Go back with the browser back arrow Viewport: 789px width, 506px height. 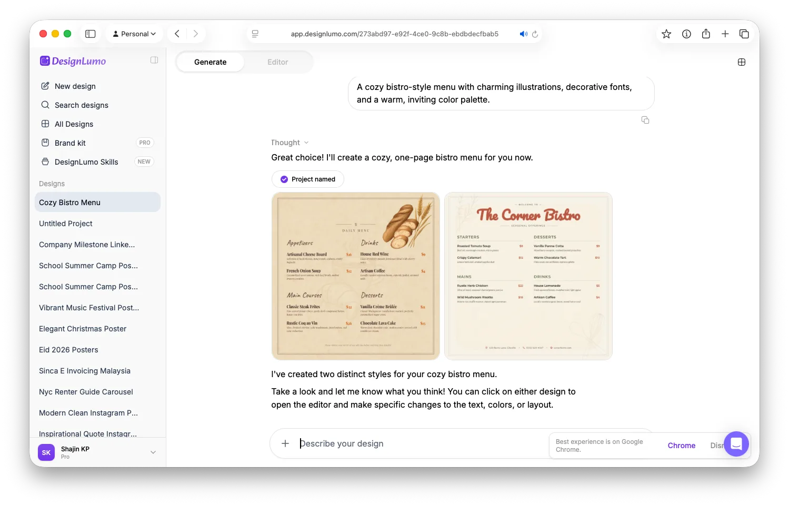(x=177, y=34)
